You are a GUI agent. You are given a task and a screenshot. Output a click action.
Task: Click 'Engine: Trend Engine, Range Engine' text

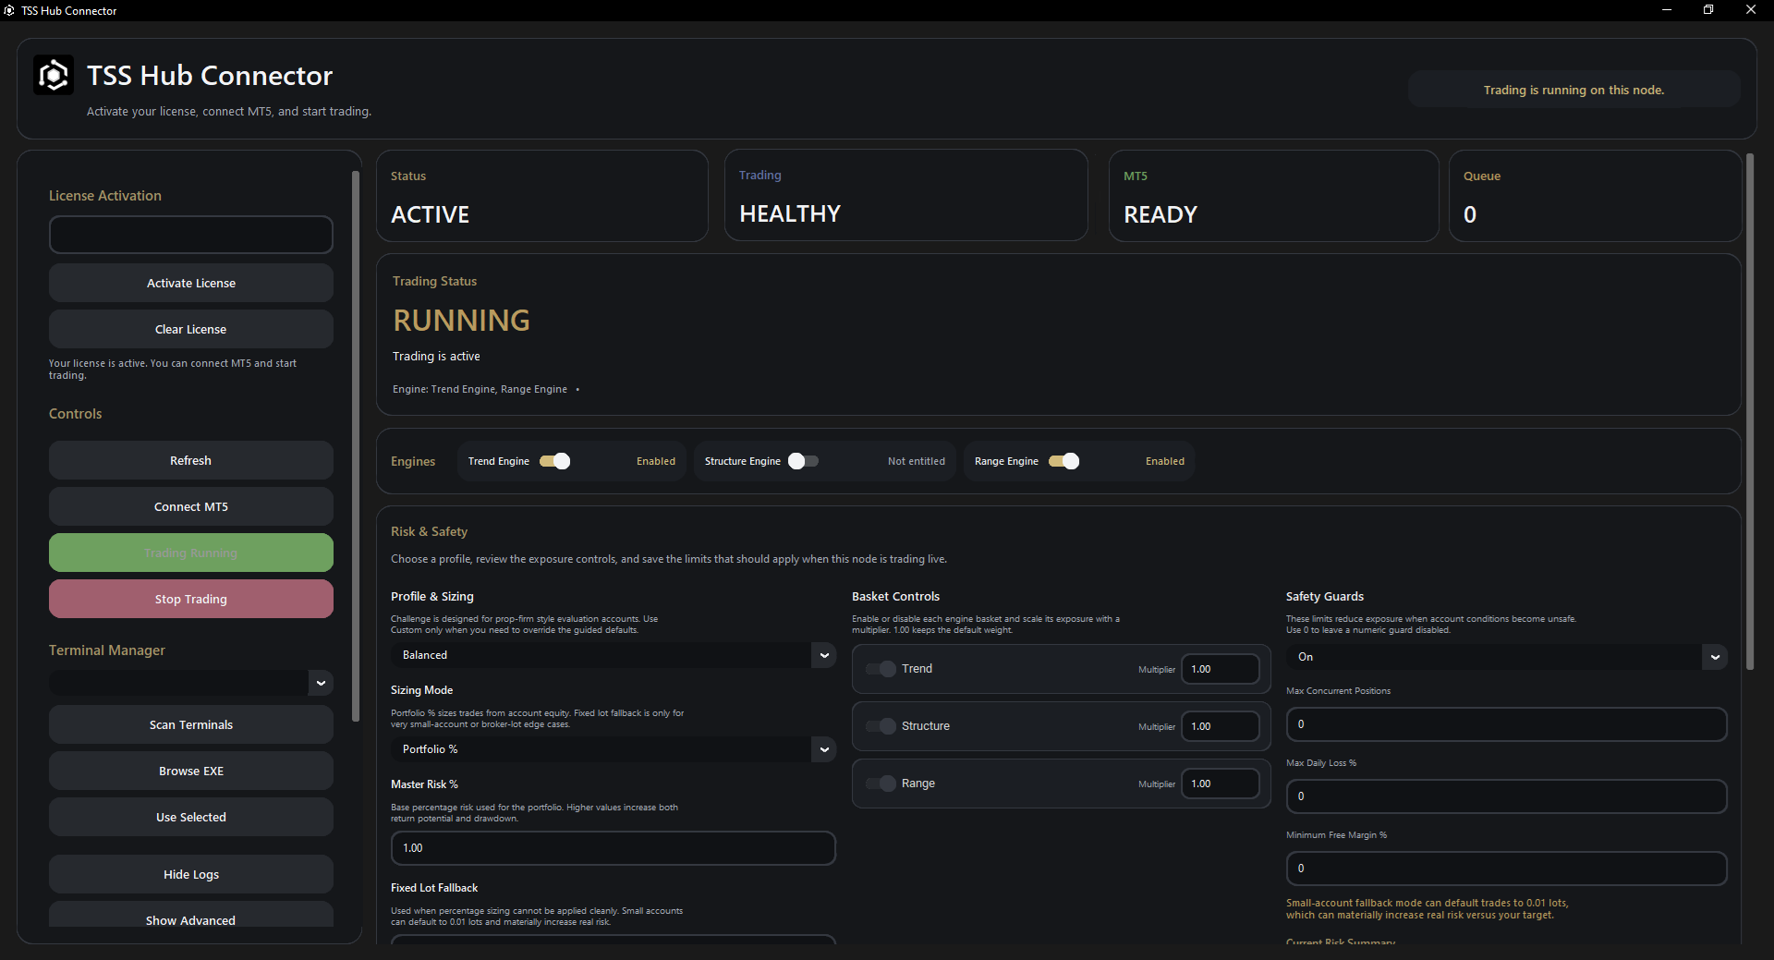click(480, 389)
